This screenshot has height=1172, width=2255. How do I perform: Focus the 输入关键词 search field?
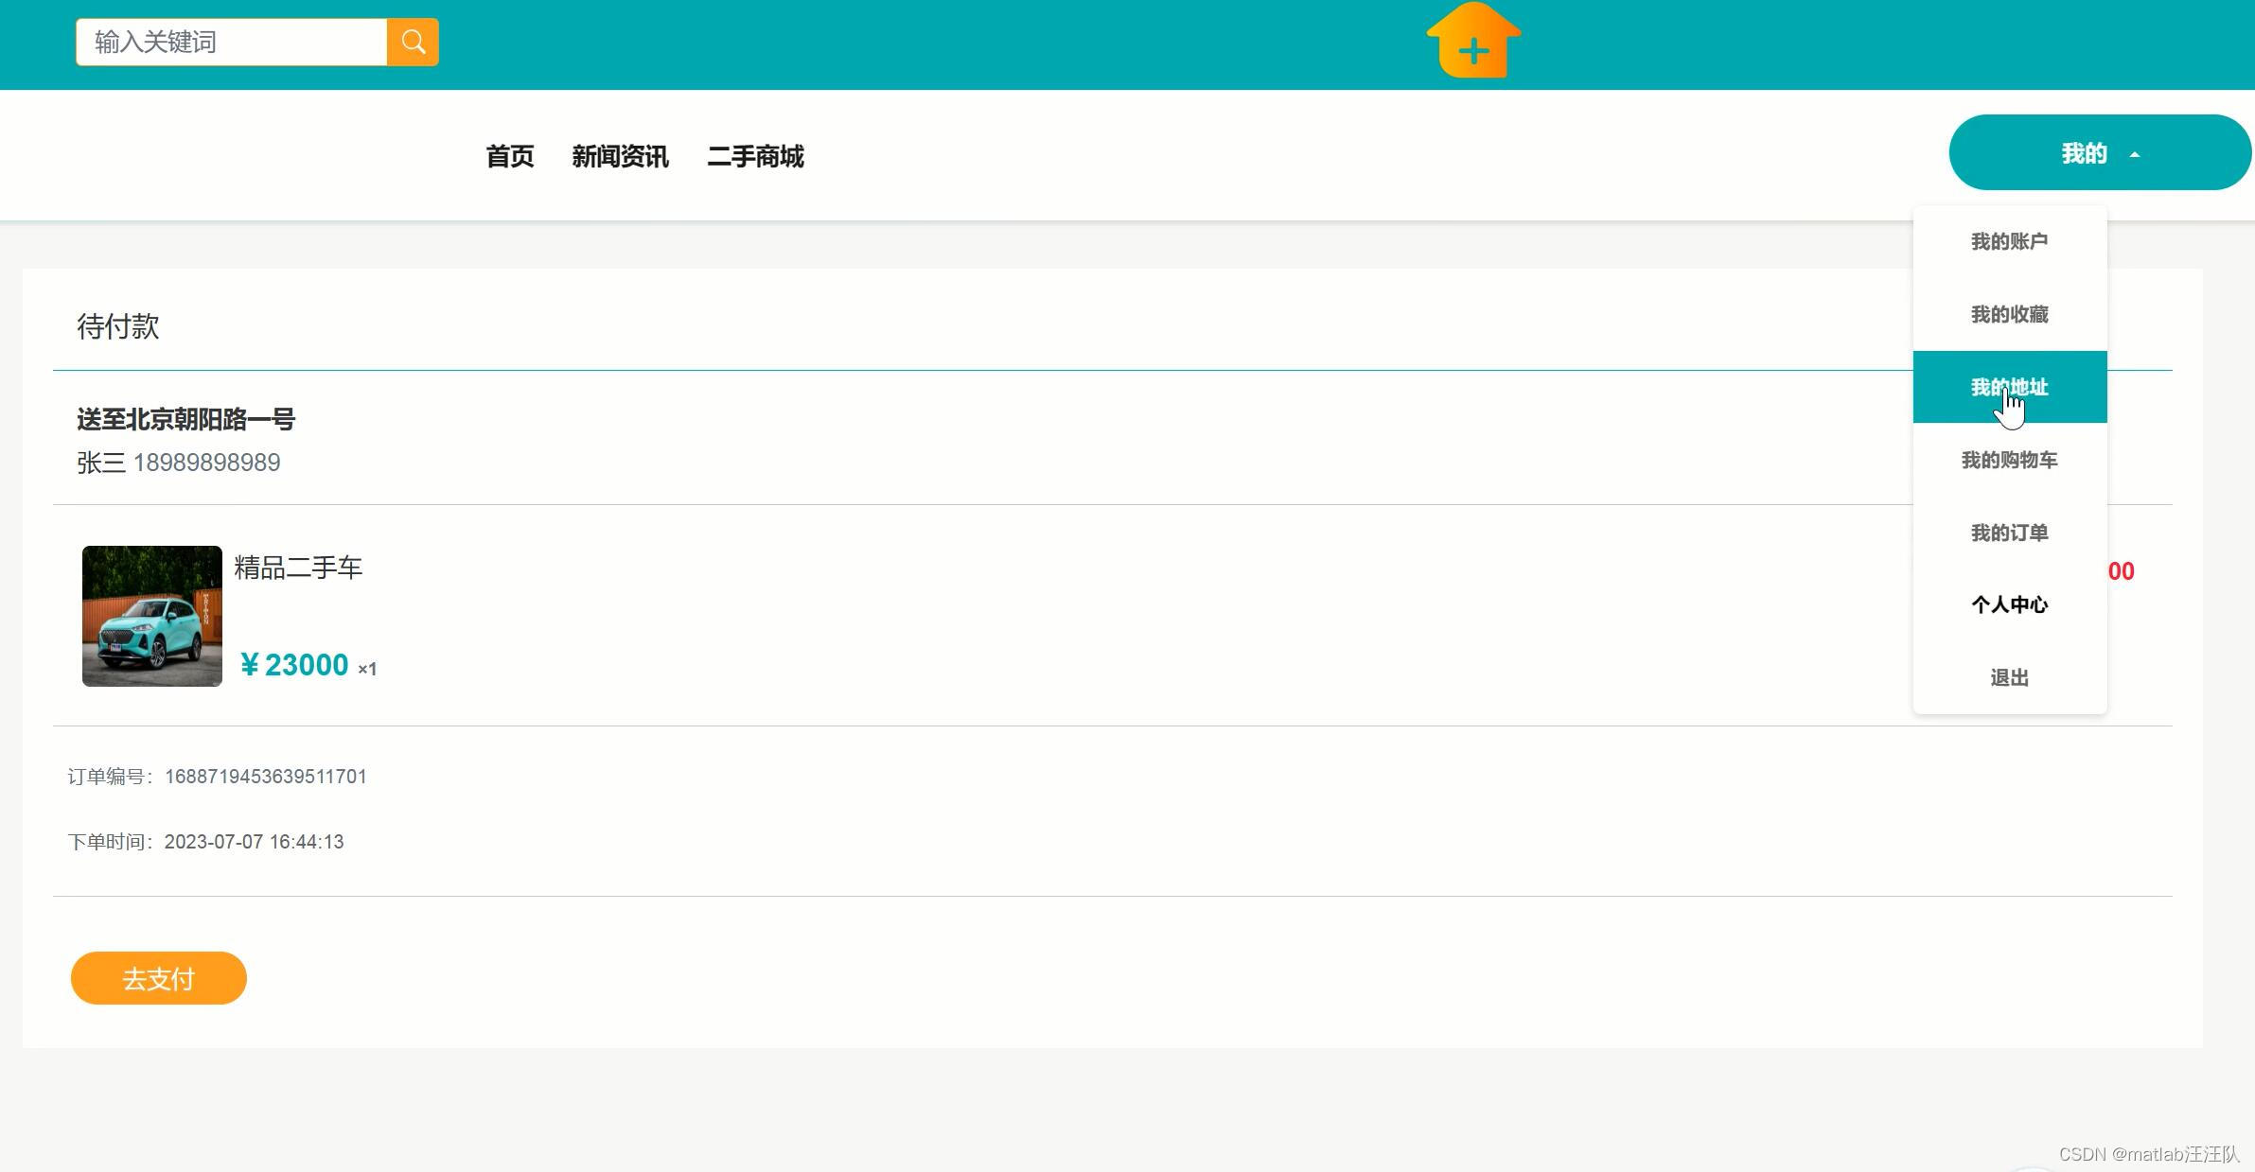click(x=232, y=43)
